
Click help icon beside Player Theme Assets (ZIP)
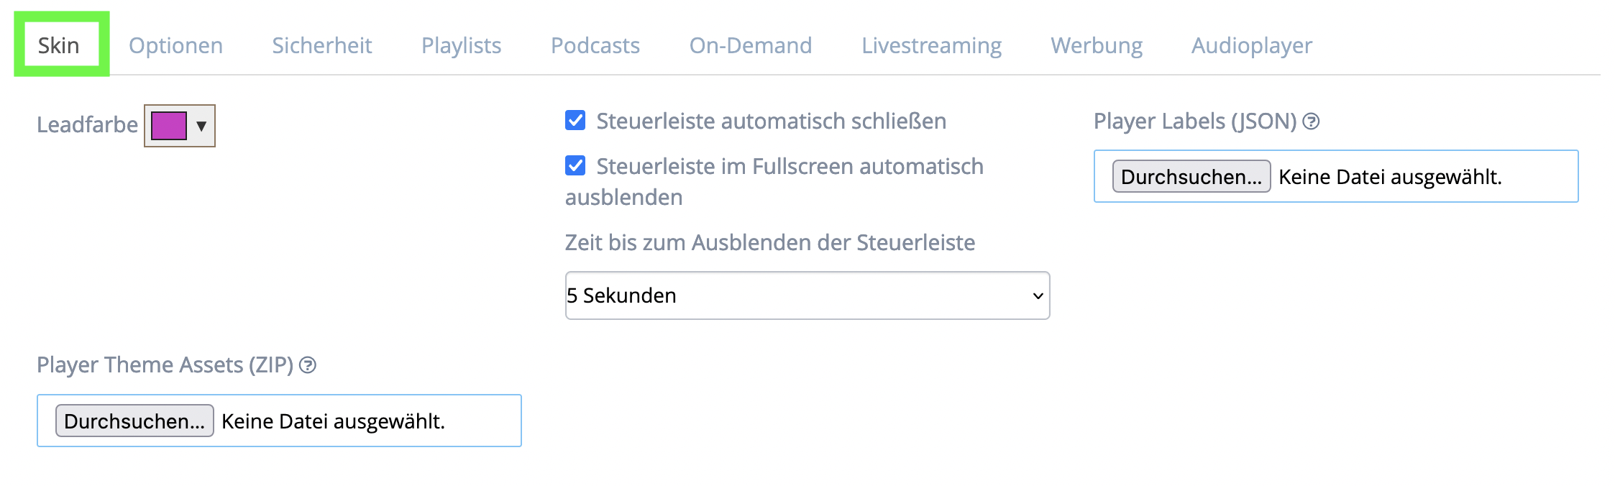[308, 365]
